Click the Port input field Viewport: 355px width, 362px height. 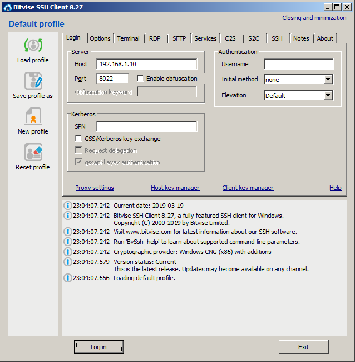(112, 79)
